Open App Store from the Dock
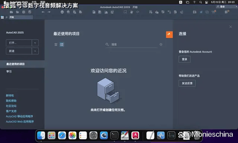This screenshot has height=143, width=238. (x=161, y=135)
